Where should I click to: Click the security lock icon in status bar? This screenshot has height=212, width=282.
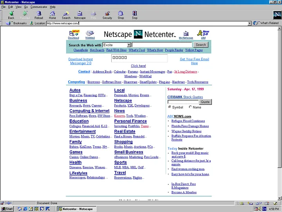pyautogui.click(x=2, y=203)
